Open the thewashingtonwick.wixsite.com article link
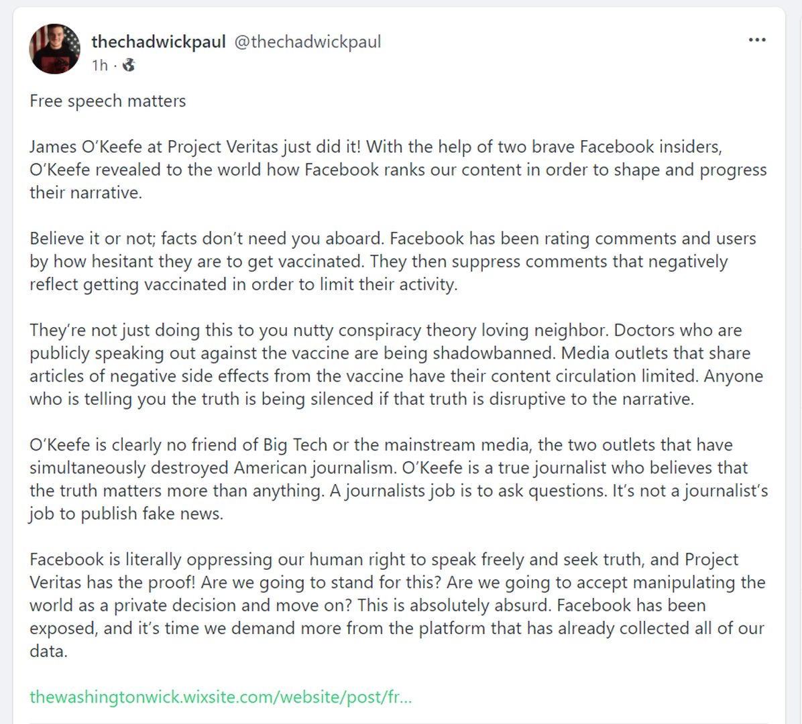This screenshot has width=802, height=724. click(x=221, y=697)
